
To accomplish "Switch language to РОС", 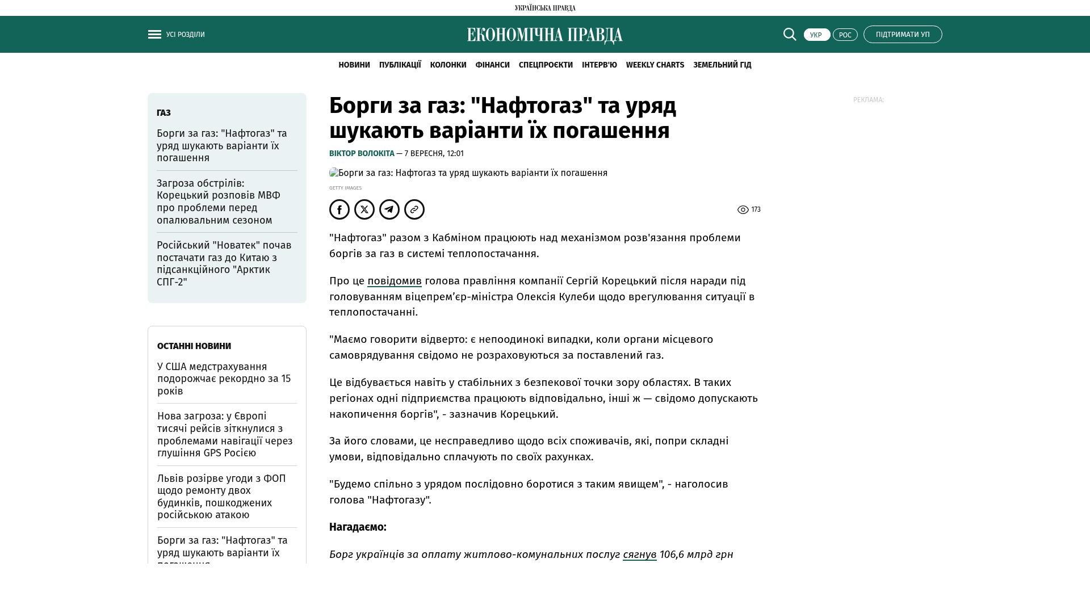I will click(845, 35).
